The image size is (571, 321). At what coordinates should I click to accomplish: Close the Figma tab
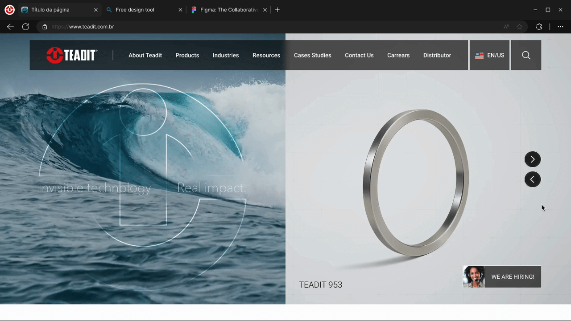pyautogui.click(x=265, y=10)
